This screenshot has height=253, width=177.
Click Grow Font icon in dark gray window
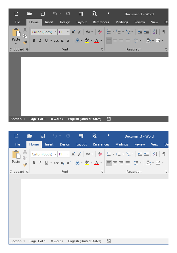(73, 32)
